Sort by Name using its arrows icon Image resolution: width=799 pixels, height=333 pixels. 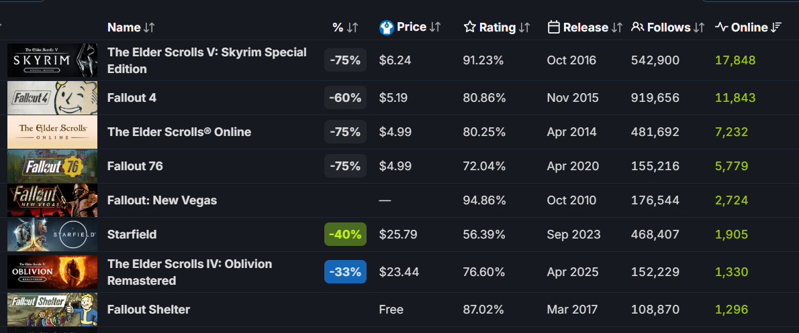pyautogui.click(x=149, y=27)
